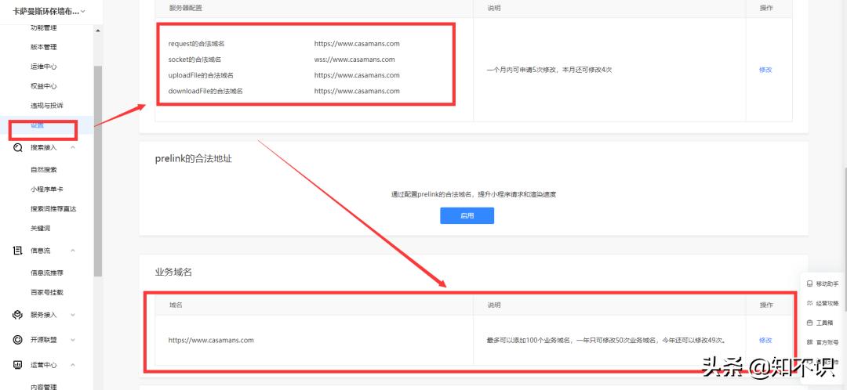Click the 服务接入 cube icon in sidebar

(x=18, y=315)
